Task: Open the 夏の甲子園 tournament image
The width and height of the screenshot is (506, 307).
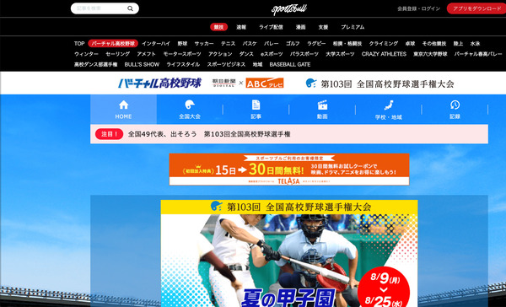Action: [x=289, y=253]
